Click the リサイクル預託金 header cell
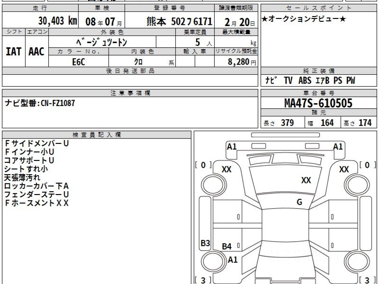This screenshot has height=284, width=379. (x=236, y=52)
